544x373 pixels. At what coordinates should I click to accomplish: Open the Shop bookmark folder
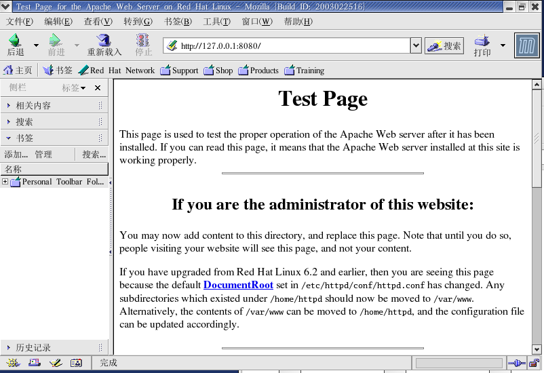218,71
